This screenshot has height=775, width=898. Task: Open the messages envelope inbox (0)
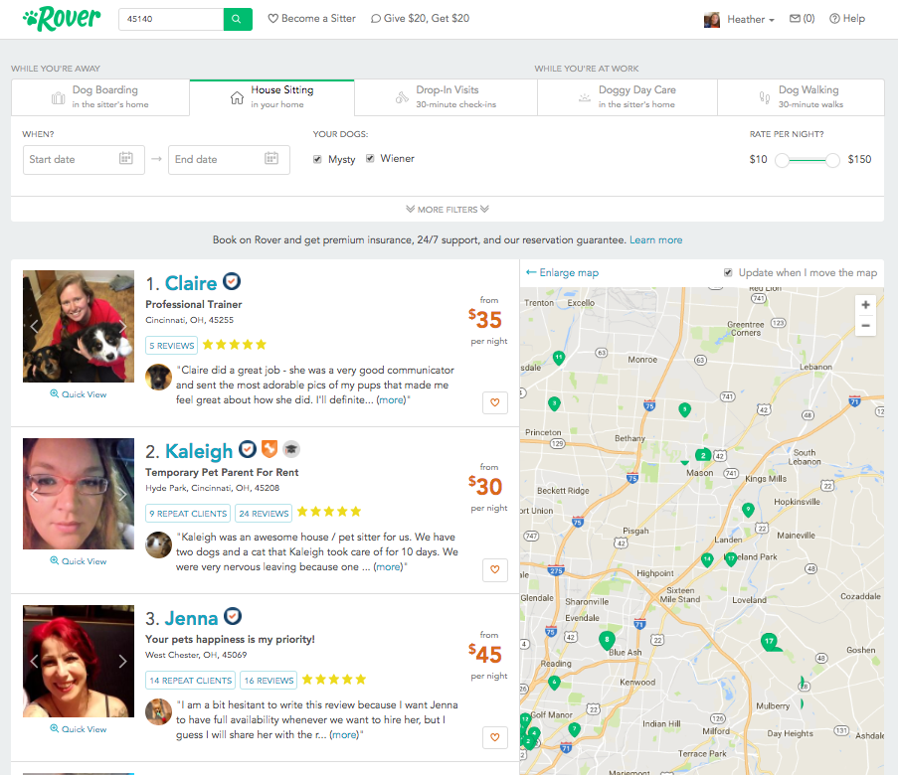click(802, 18)
